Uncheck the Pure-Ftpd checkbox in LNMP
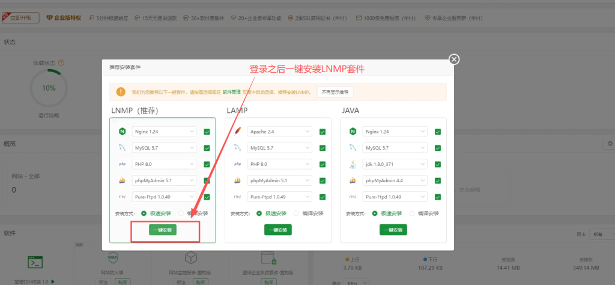615x285 pixels. pyautogui.click(x=207, y=197)
